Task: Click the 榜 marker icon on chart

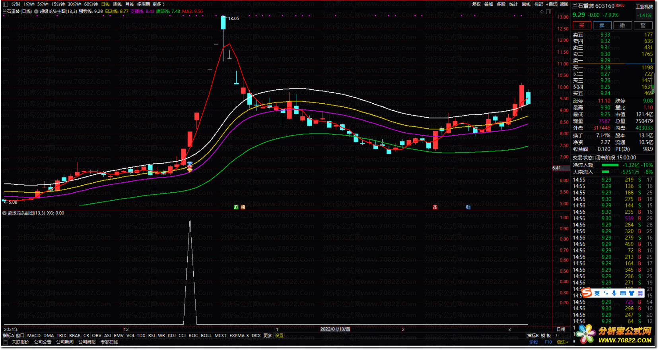Action: [243, 207]
